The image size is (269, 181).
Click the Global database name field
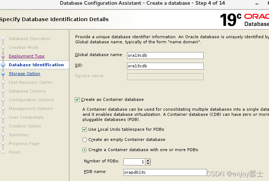tap(165, 55)
